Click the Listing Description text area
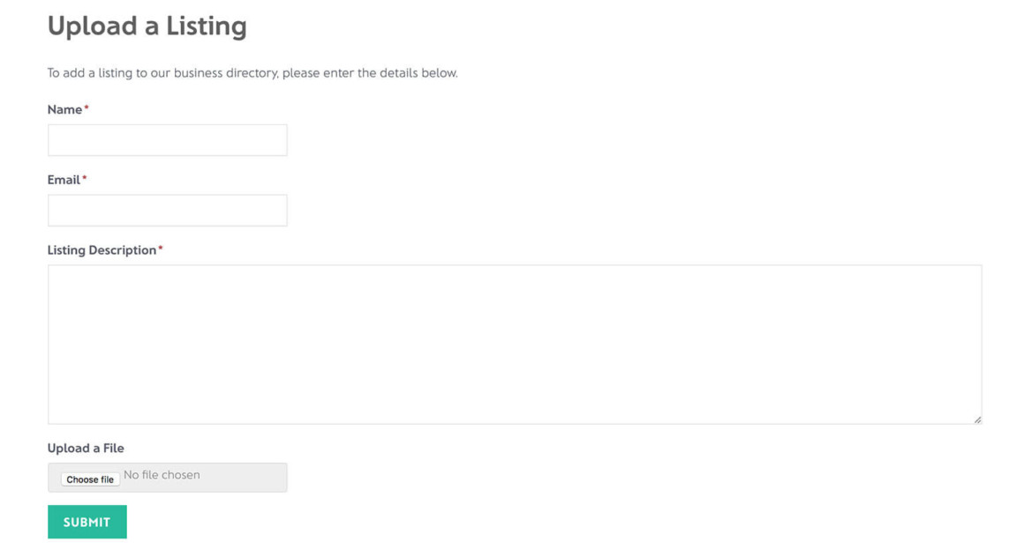 [515, 344]
